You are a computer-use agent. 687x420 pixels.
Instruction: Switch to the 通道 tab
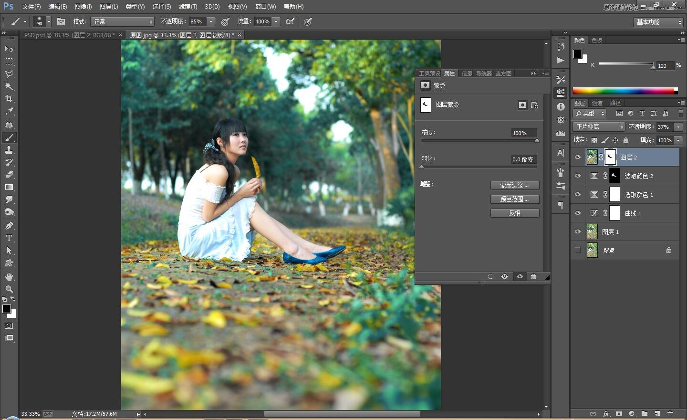tap(597, 103)
